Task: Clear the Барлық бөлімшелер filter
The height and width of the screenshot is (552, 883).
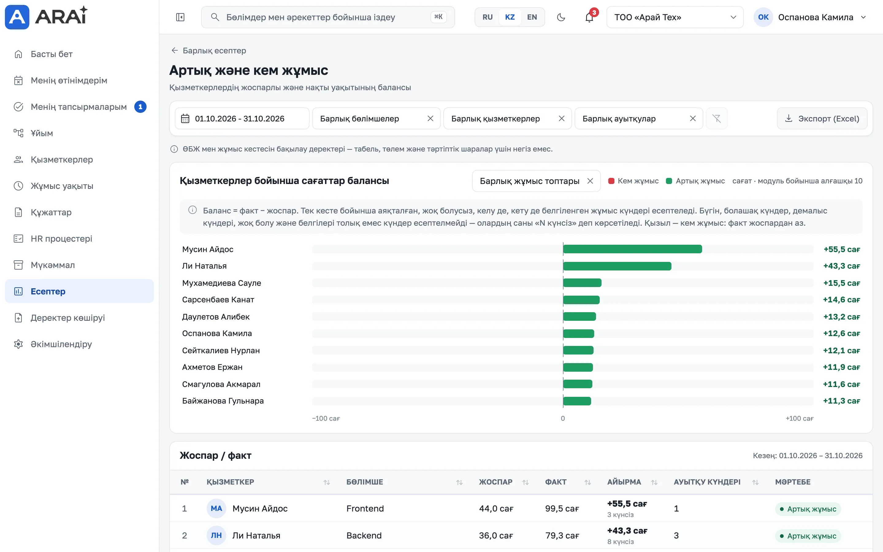Action: click(430, 118)
